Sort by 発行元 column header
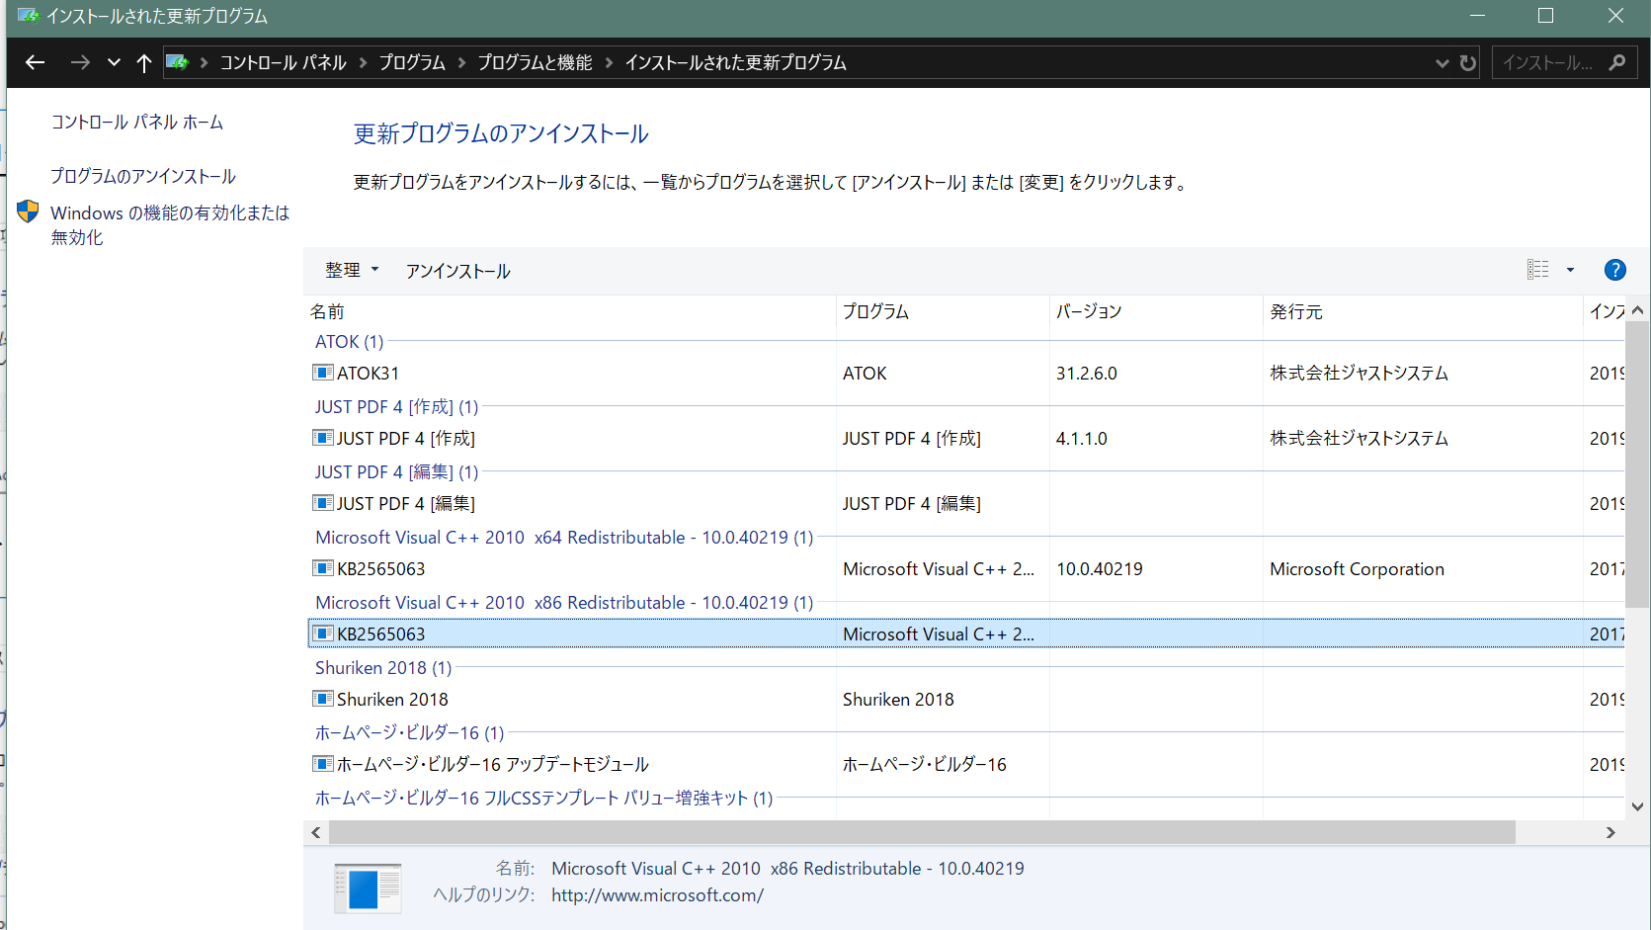This screenshot has width=1651, height=930. 1423,311
